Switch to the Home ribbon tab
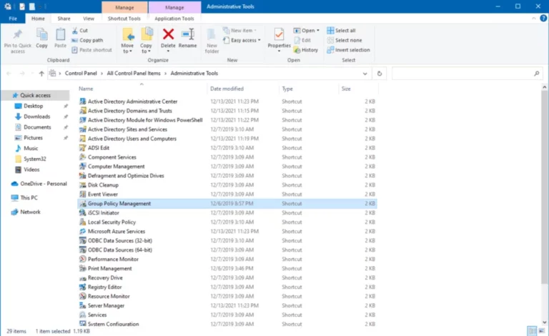 (x=38, y=19)
